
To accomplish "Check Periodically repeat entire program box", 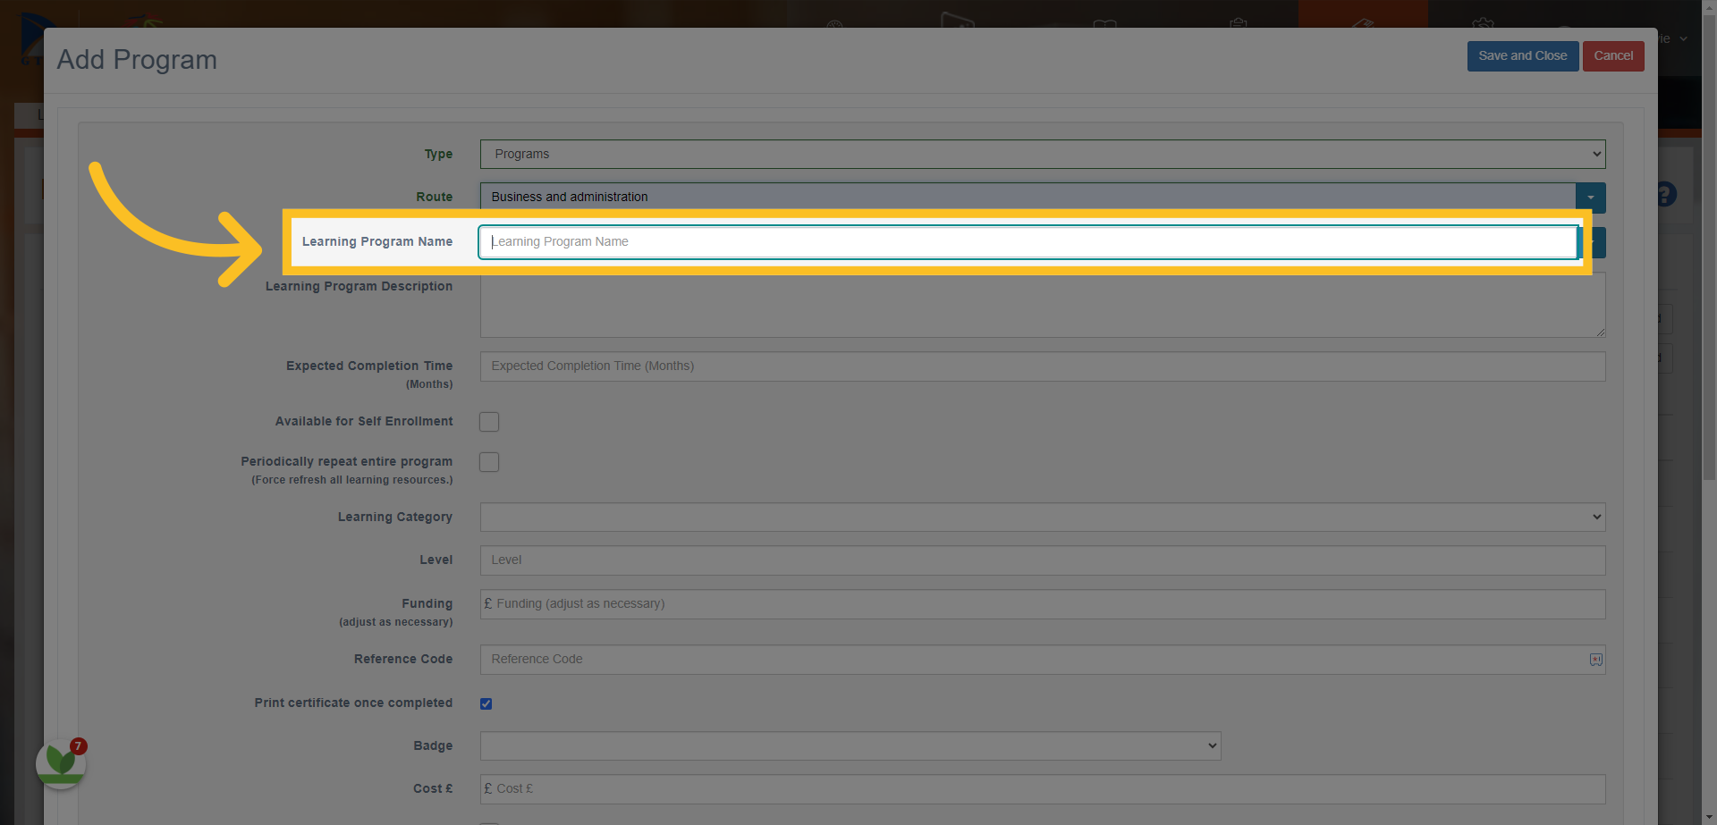I will (489, 462).
